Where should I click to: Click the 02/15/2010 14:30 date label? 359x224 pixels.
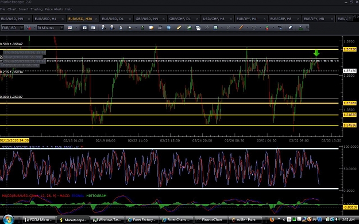pos(14,140)
